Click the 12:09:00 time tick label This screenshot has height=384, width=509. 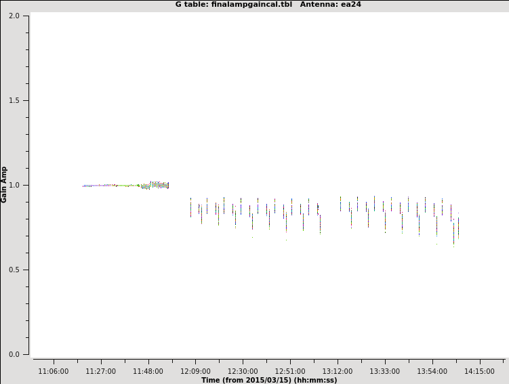(x=196, y=371)
